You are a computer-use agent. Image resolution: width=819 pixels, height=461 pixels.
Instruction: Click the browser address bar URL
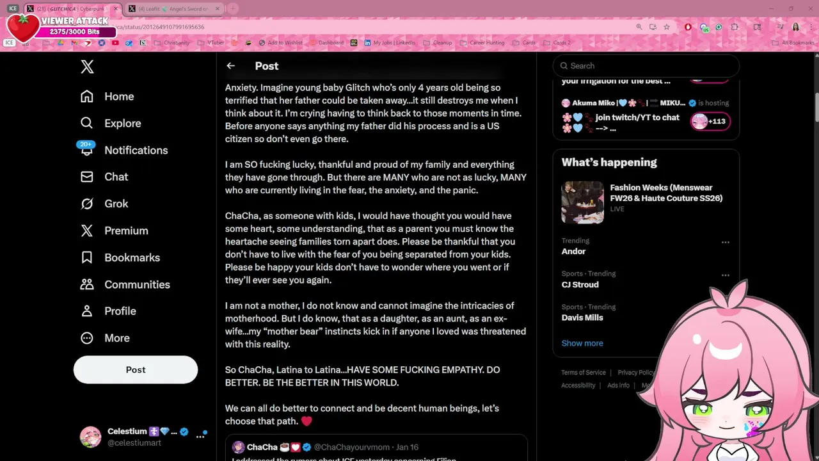(160, 27)
